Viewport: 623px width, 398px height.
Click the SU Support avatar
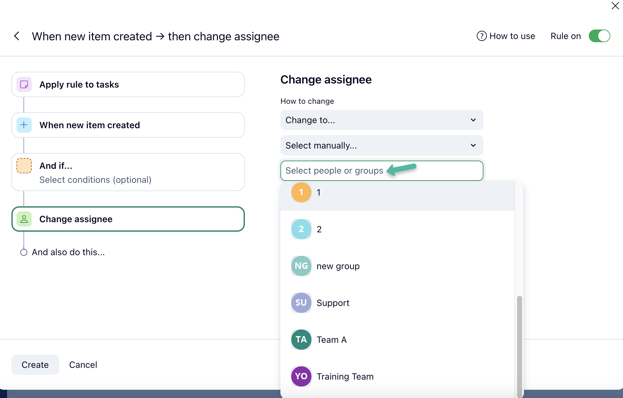[x=301, y=303]
